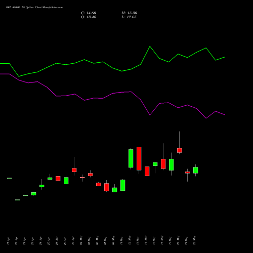
Task: Click the red candle on 30 Apr
Action: (74, 170)
